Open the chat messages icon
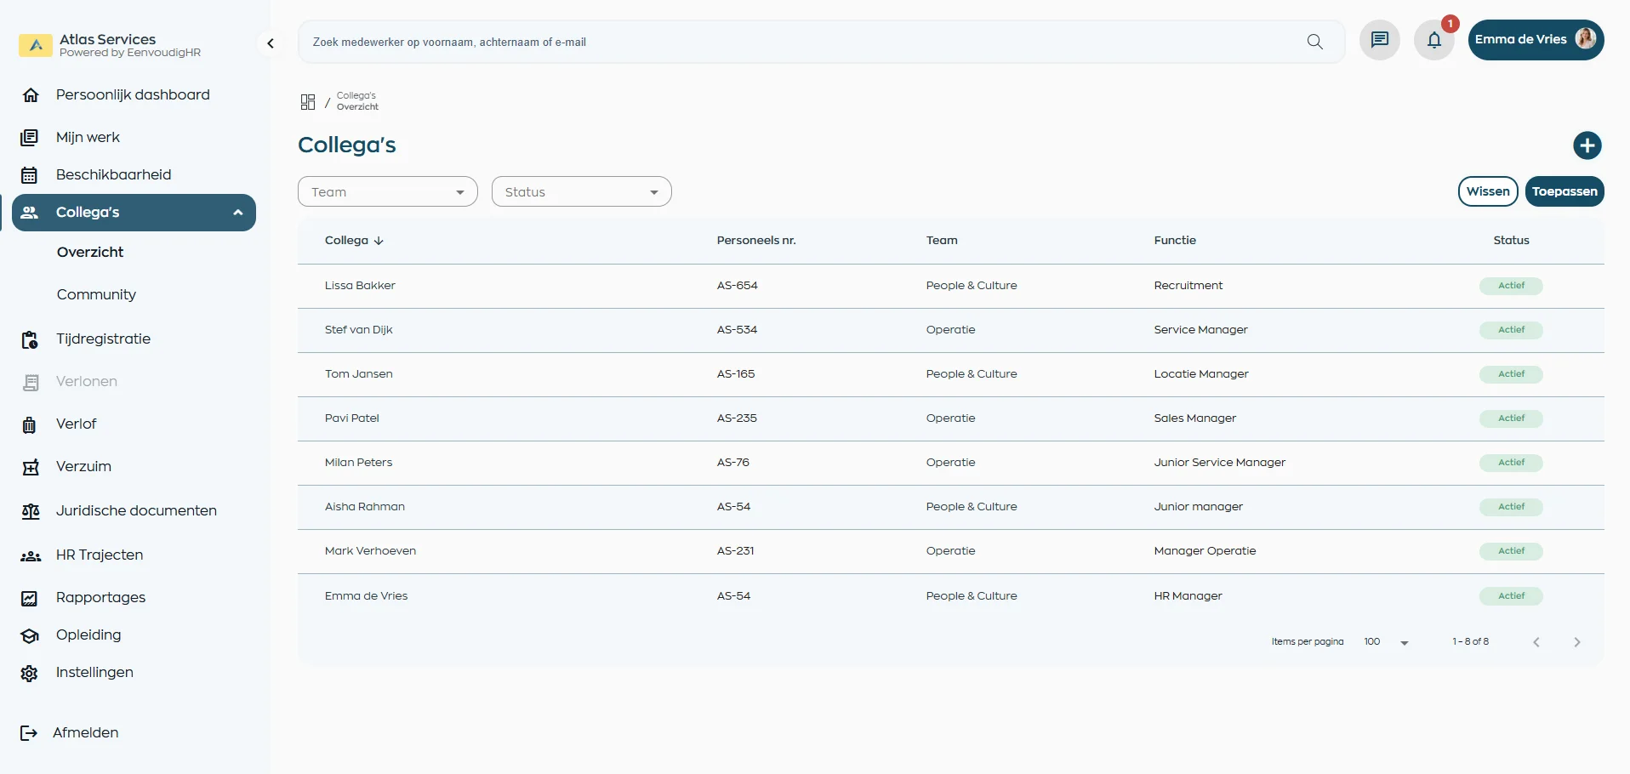1630x774 pixels. click(1379, 40)
